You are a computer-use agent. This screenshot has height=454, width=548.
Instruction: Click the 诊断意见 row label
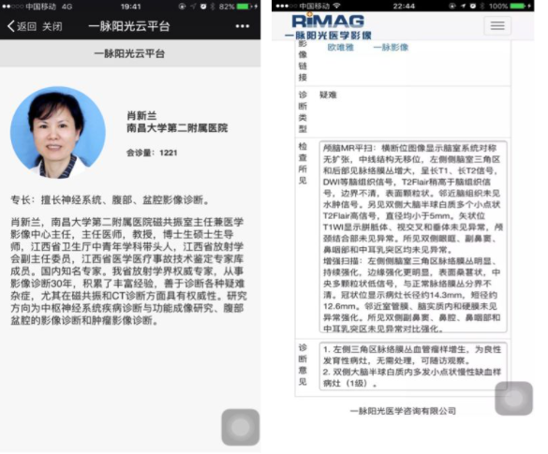(303, 364)
